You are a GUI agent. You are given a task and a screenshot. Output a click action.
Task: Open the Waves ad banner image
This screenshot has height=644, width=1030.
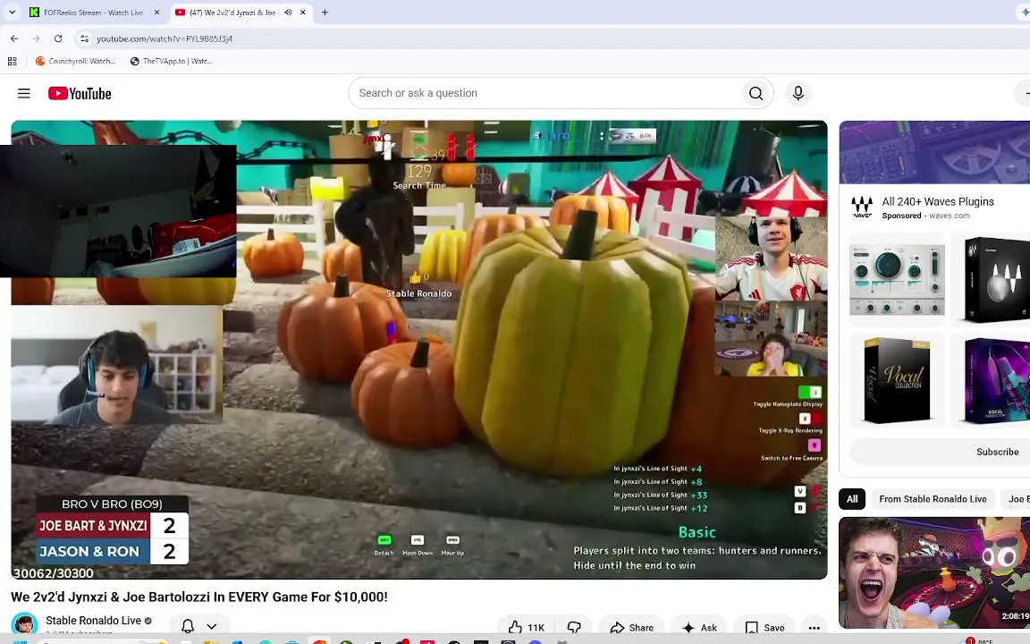934,152
